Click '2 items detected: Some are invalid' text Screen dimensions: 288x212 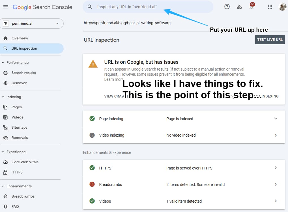(x=195, y=185)
